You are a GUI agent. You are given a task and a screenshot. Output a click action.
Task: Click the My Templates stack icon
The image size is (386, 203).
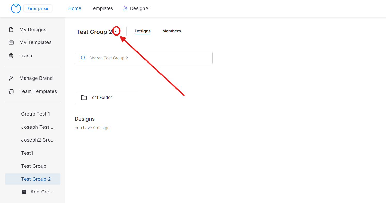point(11,42)
